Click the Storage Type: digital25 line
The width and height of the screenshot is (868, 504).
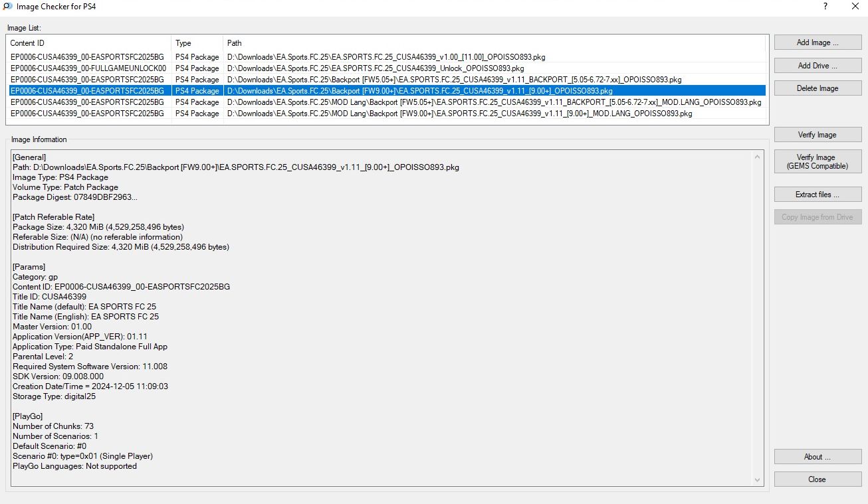(x=54, y=396)
